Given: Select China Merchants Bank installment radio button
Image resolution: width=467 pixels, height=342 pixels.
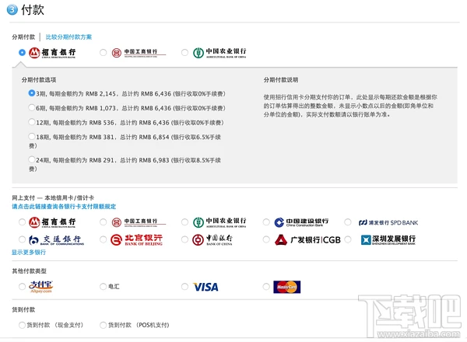Looking at the screenshot, I should click(x=22, y=53).
